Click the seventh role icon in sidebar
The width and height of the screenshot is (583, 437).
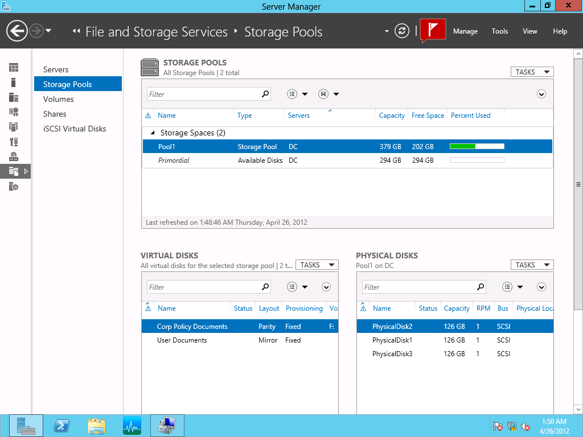pos(14,156)
